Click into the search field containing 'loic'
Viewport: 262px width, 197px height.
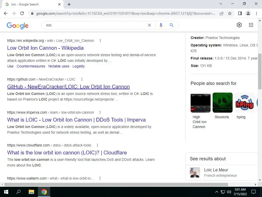pos(95,25)
